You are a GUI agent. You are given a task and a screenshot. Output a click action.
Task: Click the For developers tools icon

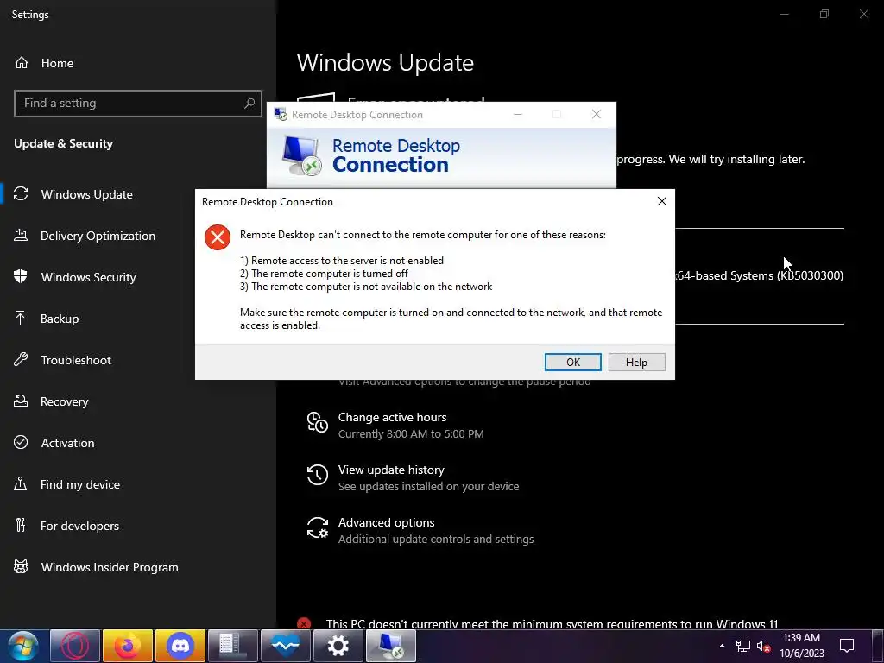[x=21, y=525]
